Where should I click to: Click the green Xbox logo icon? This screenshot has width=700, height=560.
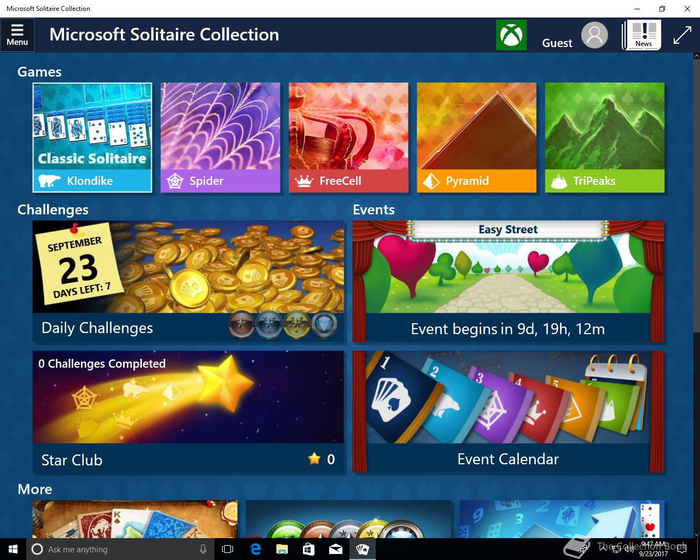[511, 35]
